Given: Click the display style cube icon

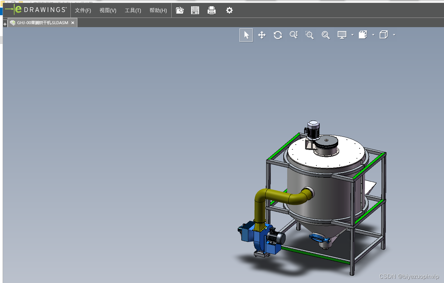Looking at the screenshot, I should [x=383, y=35].
